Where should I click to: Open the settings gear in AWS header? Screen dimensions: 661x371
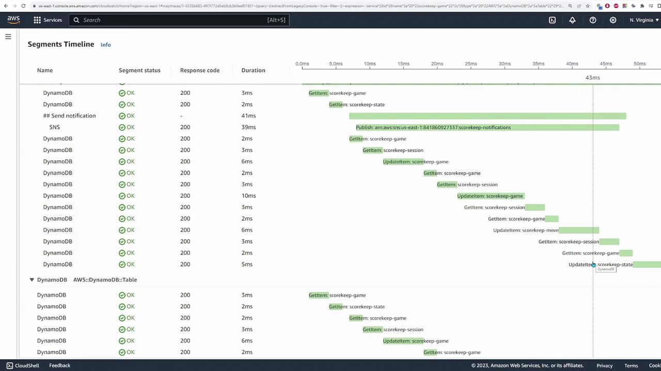[613, 20]
